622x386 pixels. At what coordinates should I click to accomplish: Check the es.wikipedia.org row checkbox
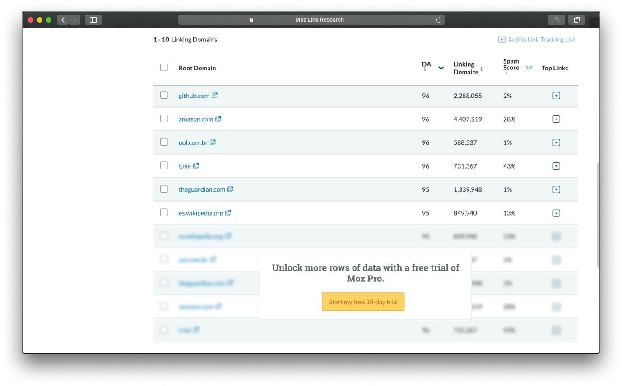point(164,212)
